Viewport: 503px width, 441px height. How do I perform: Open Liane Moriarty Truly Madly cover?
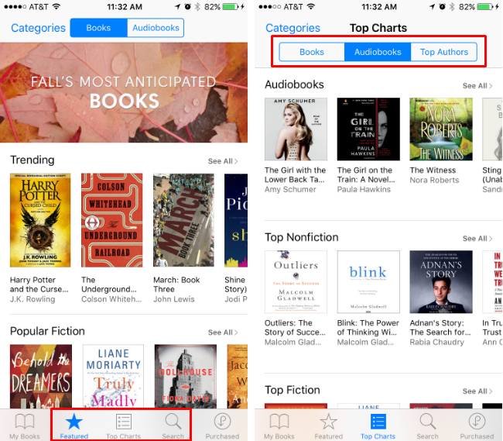pos(113,377)
